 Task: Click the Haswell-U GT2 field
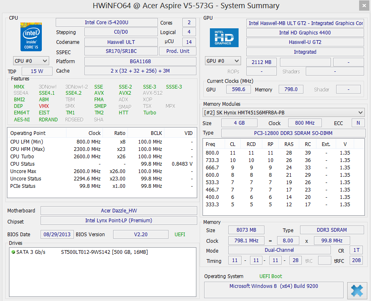pyautogui.click(x=305, y=42)
